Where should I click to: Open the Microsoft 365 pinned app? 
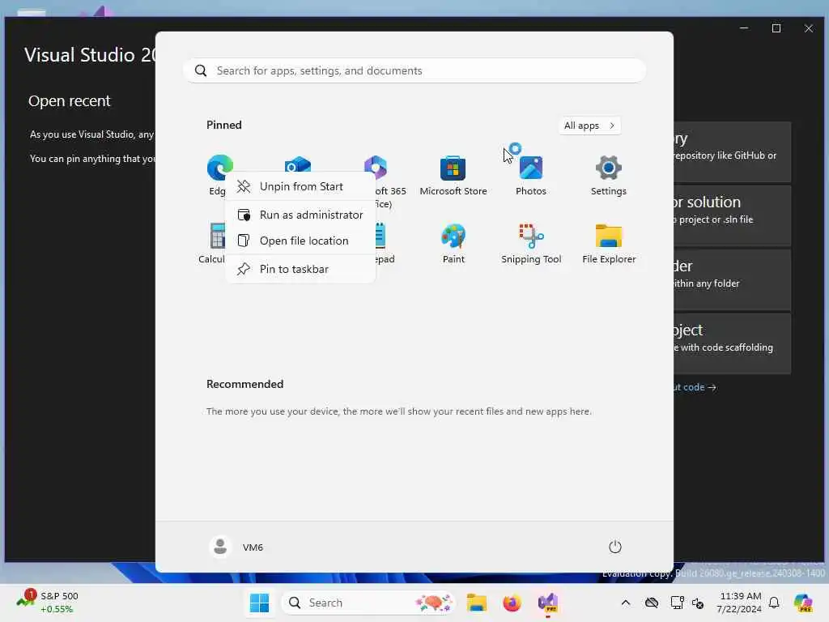(376, 166)
